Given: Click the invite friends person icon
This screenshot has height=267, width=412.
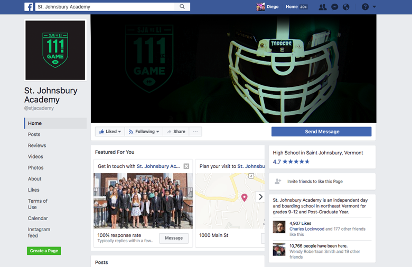Looking at the screenshot, I should click(x=278, y=181).
